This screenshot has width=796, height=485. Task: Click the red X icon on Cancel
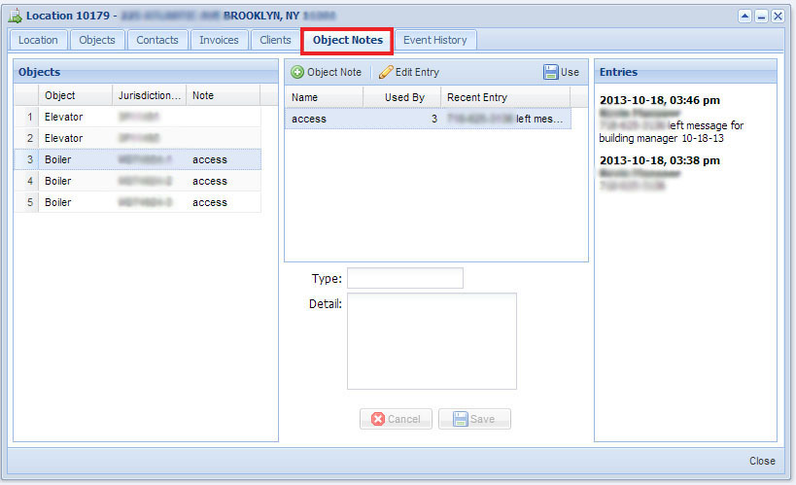[x=378, y=419]
